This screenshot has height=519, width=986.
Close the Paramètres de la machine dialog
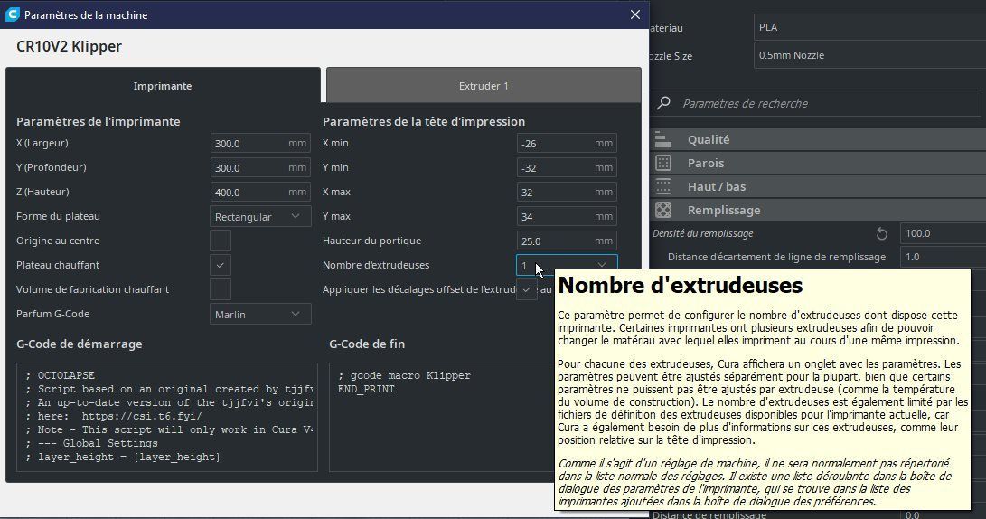coord(635,14)
